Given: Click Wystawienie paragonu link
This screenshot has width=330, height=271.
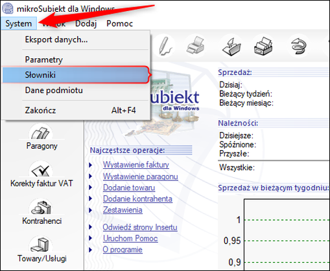Looking at the screenshot, I should coord(141,177).
